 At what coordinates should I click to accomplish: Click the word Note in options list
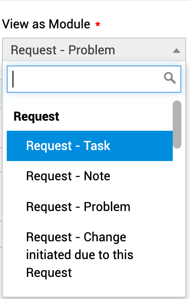[97, 176]
